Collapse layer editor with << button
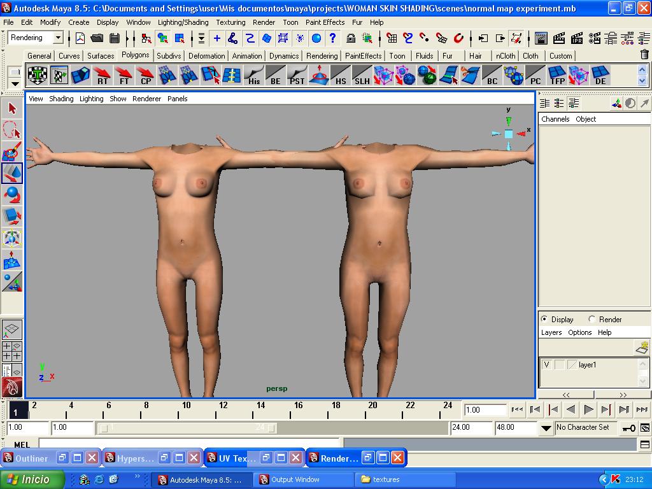The width and height of the screenshot is (652, 489). [x=566, y=395]
